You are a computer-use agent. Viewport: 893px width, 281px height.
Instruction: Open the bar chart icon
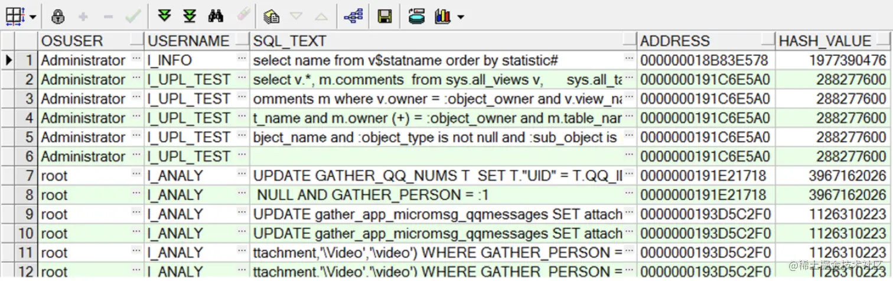443,16
